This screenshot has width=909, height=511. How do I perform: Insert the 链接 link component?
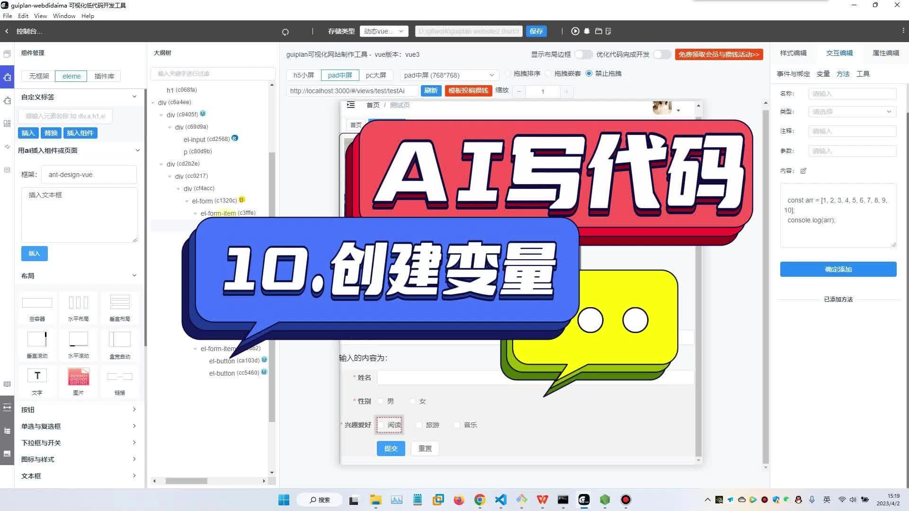(x=120, y=382)
